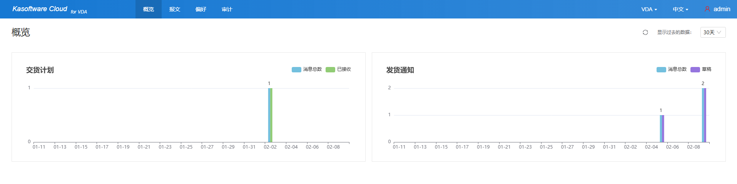Expand the VDA dropdown menu
Viewport: 737px width, 184px height.
pyautogui.click(x=649, y=9)
